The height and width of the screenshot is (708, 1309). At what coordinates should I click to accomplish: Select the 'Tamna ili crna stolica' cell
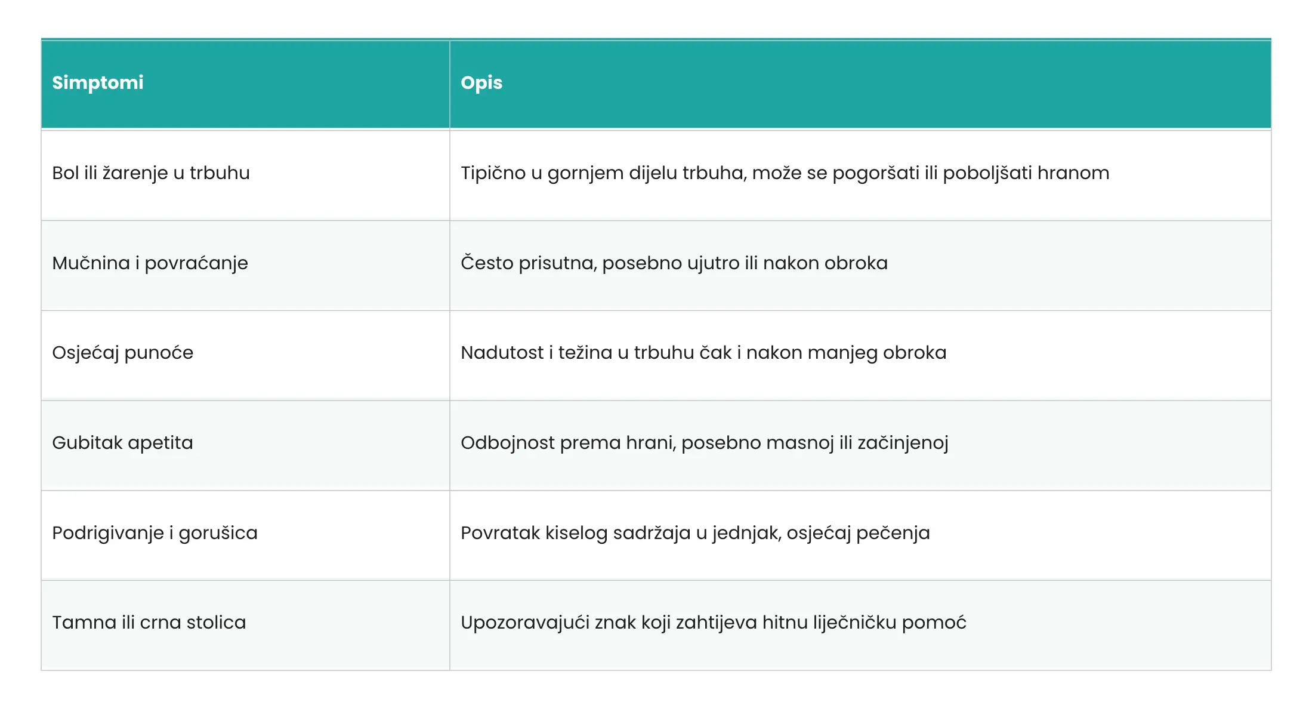(149, 623)
